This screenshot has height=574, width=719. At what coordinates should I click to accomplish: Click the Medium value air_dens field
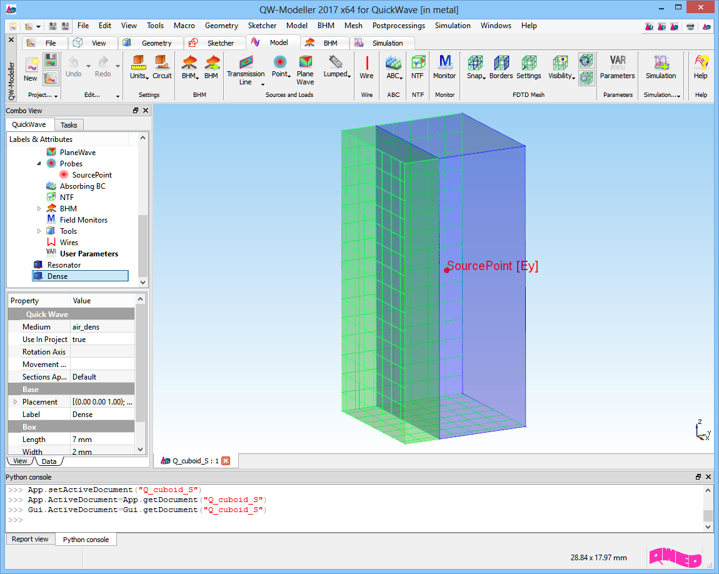[x=103, y=327]
